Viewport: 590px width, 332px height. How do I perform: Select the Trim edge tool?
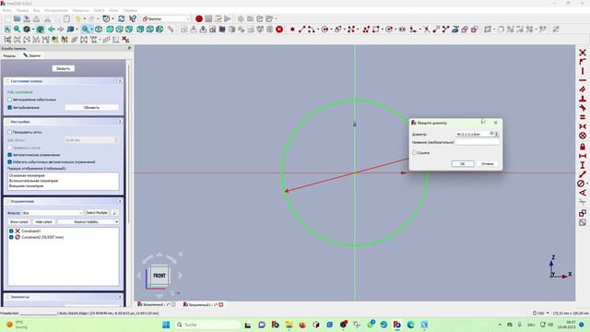point(426,29)
